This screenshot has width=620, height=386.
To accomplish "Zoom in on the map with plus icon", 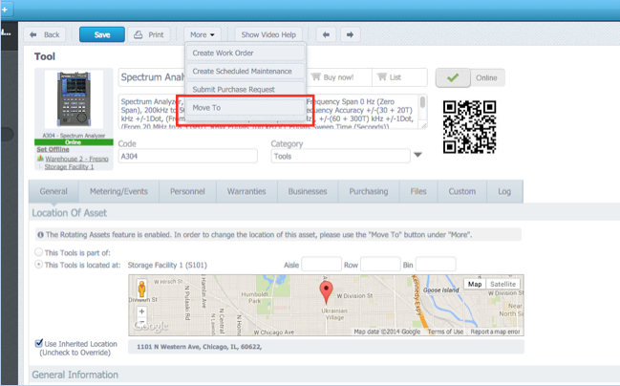I will click(x=142, y=311).
